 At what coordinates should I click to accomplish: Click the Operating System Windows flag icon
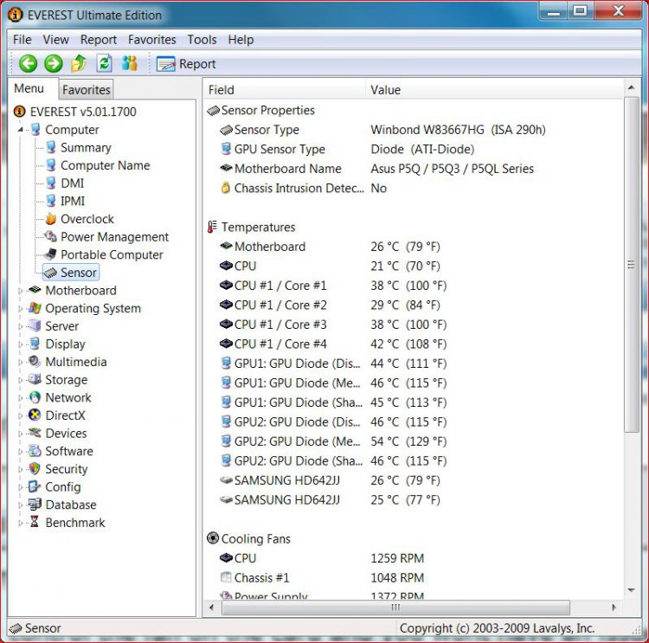(35, 308)
